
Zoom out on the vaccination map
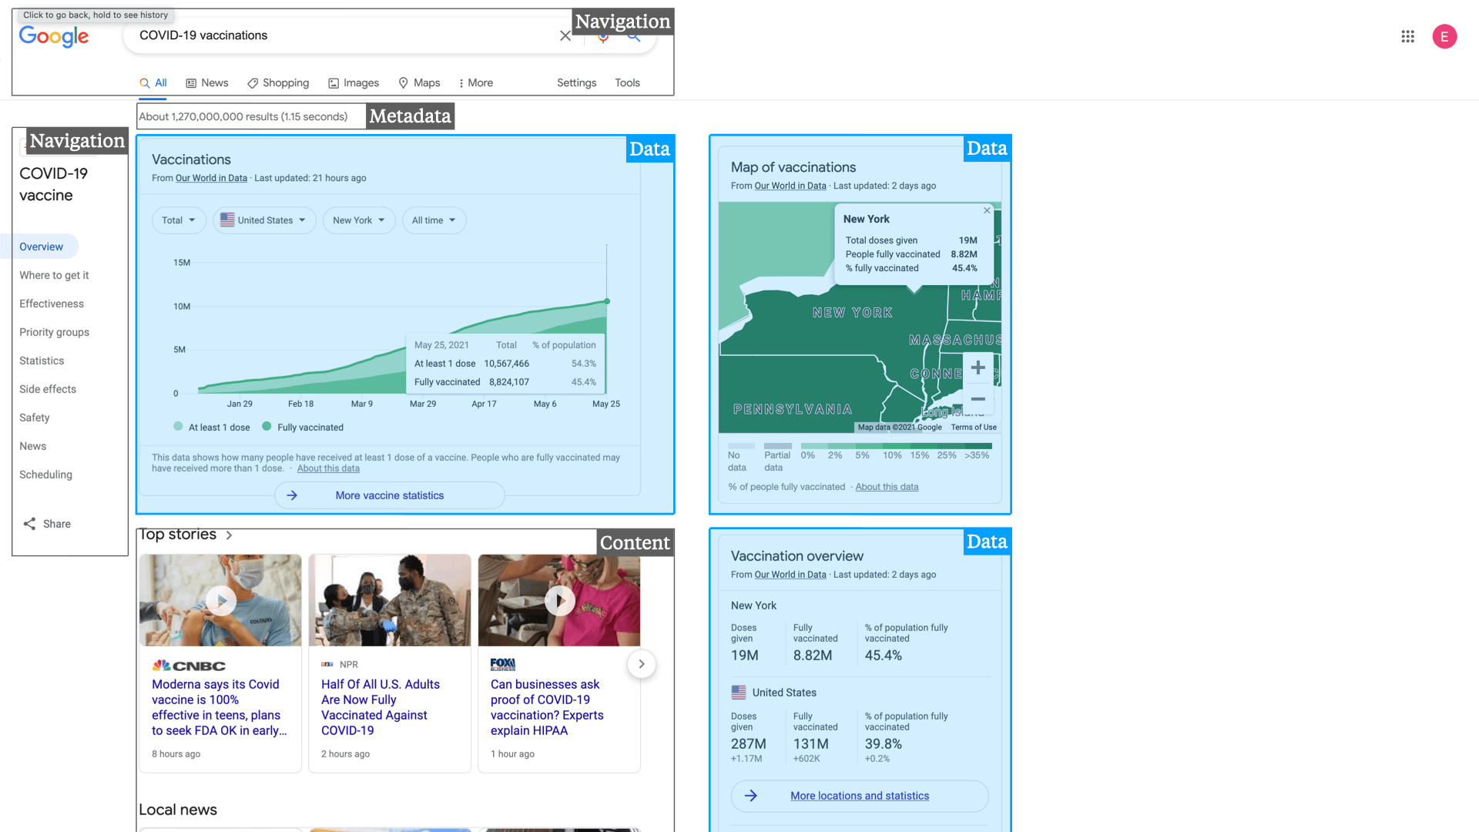pyautogui.click(x=978, y=399)
